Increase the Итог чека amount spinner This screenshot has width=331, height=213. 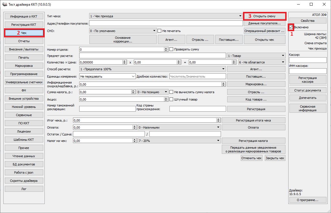point(218,119)
